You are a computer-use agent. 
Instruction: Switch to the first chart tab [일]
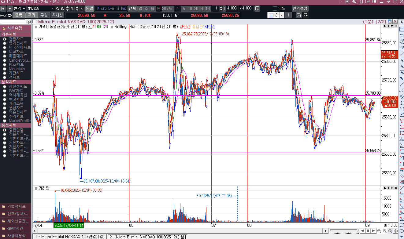[70, 237]
